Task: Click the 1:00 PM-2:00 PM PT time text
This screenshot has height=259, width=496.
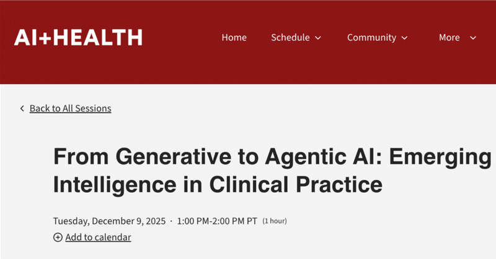Action: point(217,221)
